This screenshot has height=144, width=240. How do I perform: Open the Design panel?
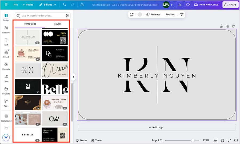[x=6, y=17]
